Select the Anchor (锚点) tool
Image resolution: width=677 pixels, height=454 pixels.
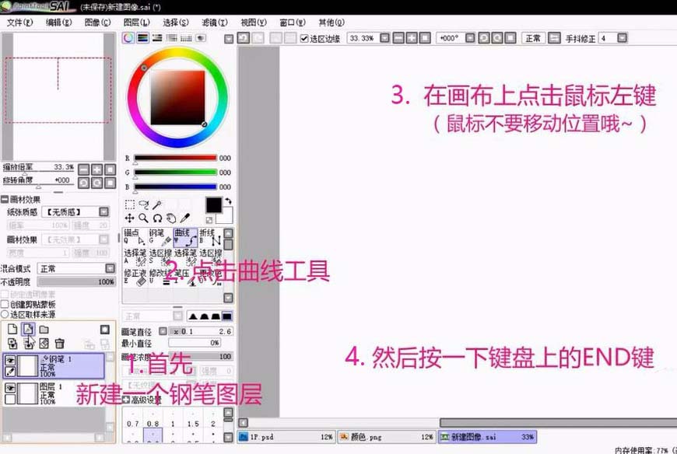click(132, 237)
